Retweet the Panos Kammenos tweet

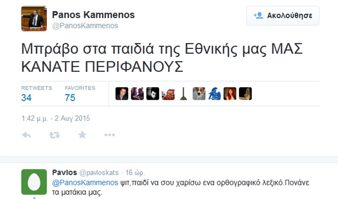coord(54,135)
